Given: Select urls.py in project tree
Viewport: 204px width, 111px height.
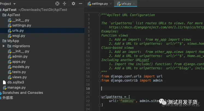Looking at the screenshot, I should pos(42,31).
